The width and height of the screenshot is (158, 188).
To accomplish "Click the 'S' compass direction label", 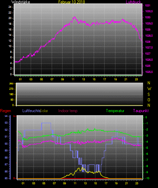I will click(149, 95).
